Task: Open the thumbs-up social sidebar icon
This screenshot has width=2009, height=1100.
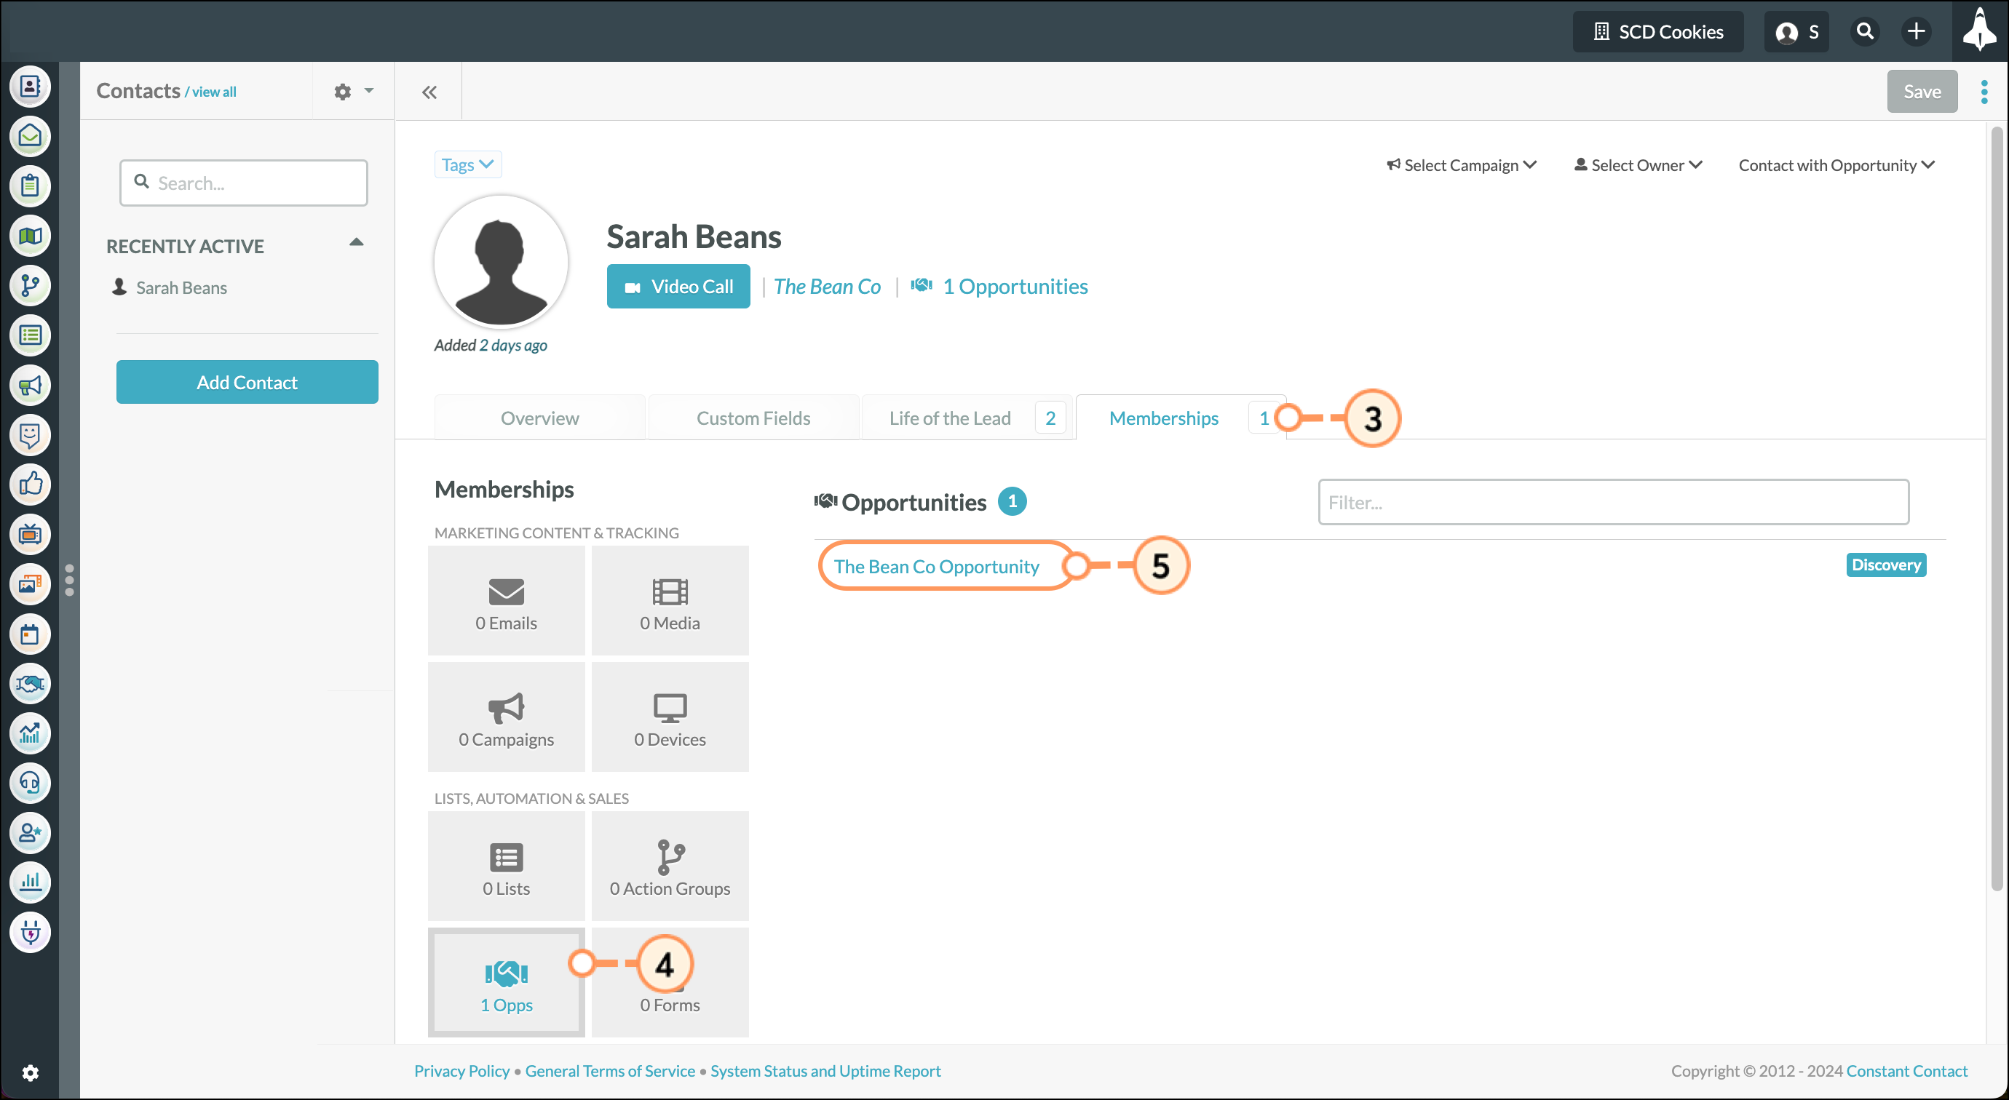Action: pos(30,485)
